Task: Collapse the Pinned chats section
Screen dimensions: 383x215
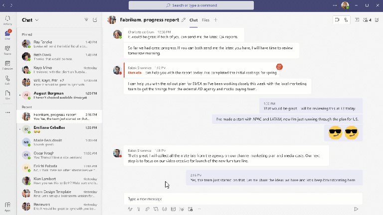Action: point(27,35)
